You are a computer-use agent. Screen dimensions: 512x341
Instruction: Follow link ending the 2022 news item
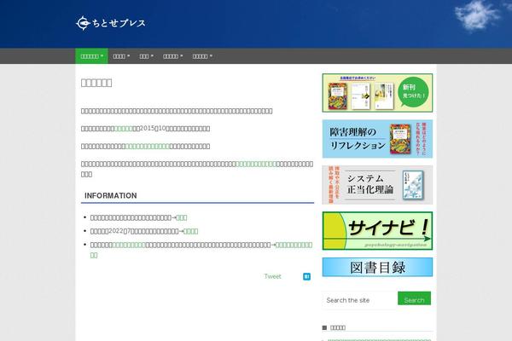[x=190, y=231]
